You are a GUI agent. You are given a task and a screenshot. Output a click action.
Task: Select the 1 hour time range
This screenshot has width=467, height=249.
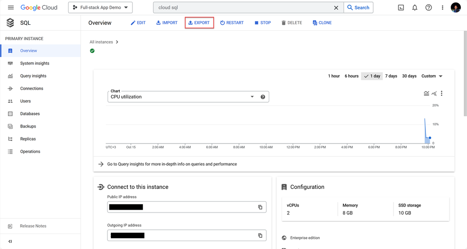334,76
